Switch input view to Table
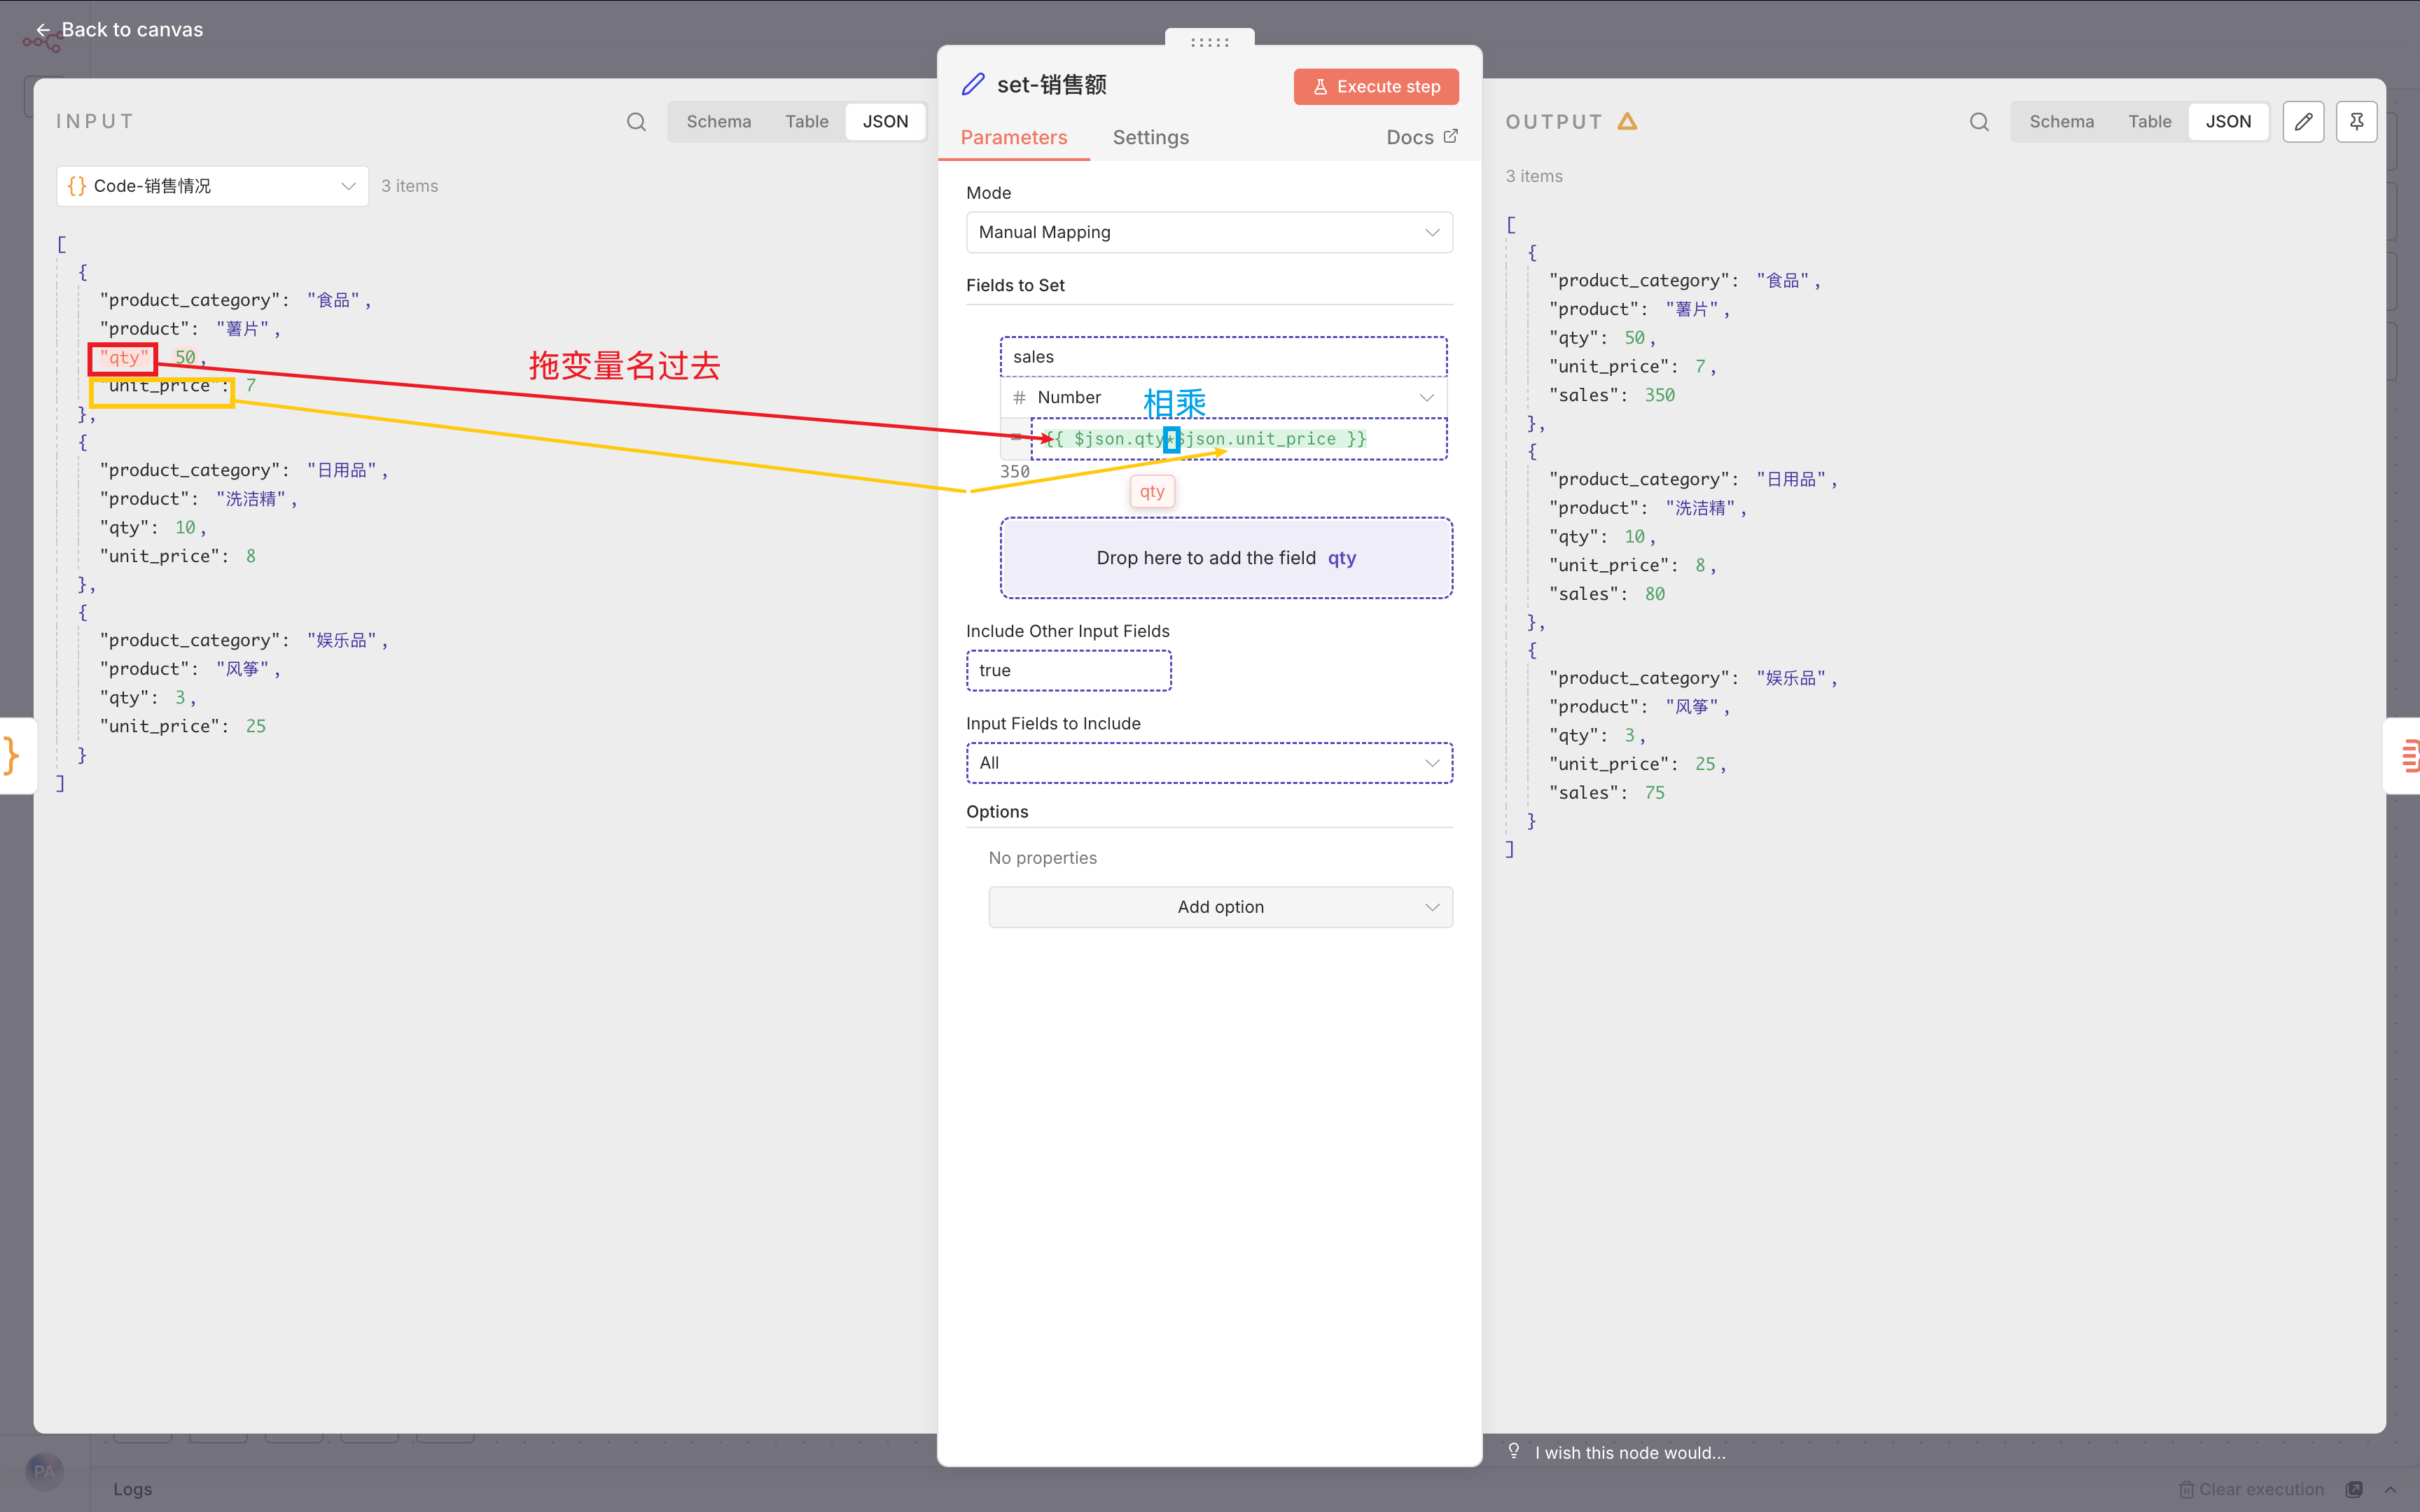2420x1512 pixels. 806,122
